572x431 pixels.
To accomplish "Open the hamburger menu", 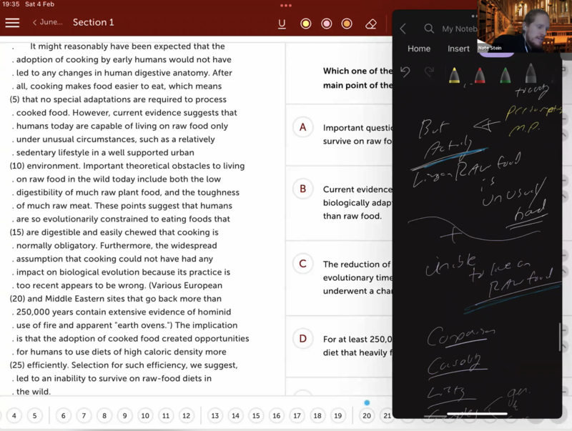I will pos(12,23).
